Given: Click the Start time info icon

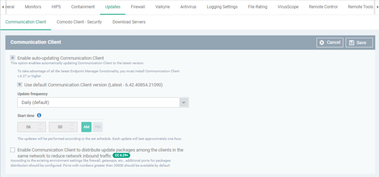Looking at the screenshot, I should click(39, 115).
